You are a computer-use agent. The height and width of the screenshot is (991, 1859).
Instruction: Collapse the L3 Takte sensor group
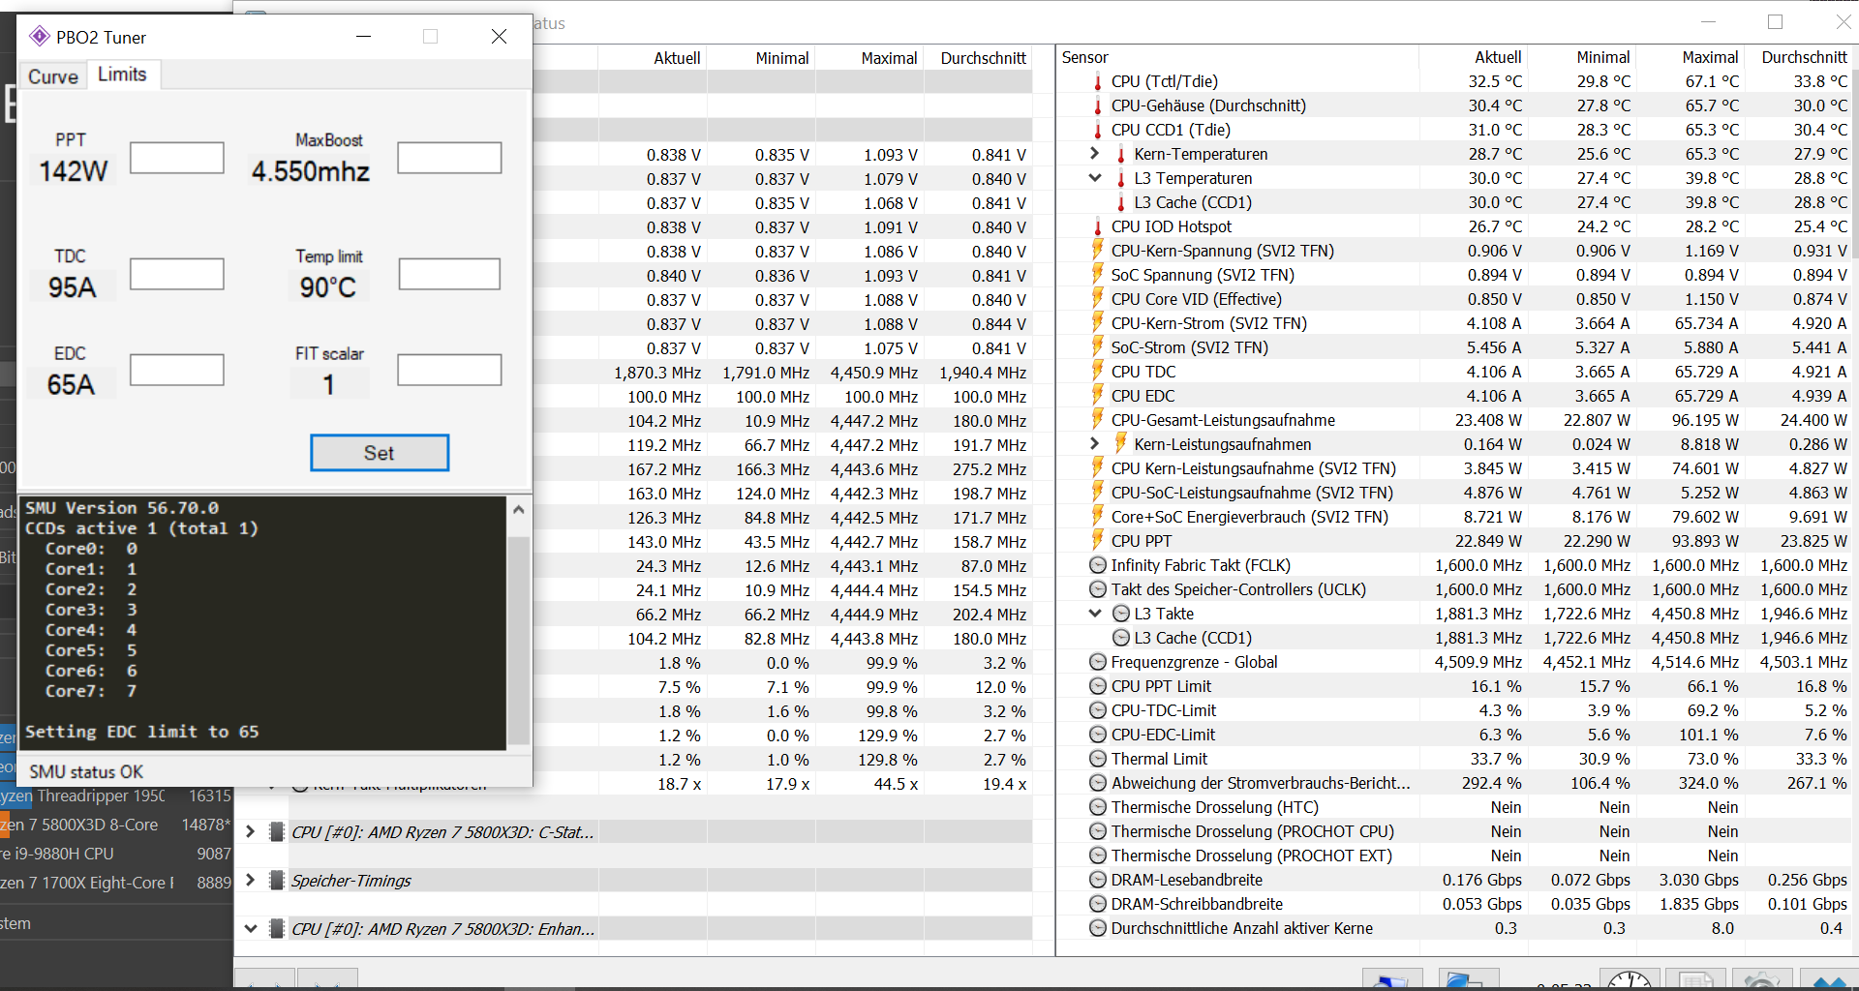[1095, 614]
